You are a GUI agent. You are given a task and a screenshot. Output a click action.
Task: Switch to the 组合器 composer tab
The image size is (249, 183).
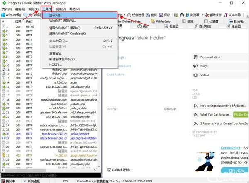coord(234,26)
